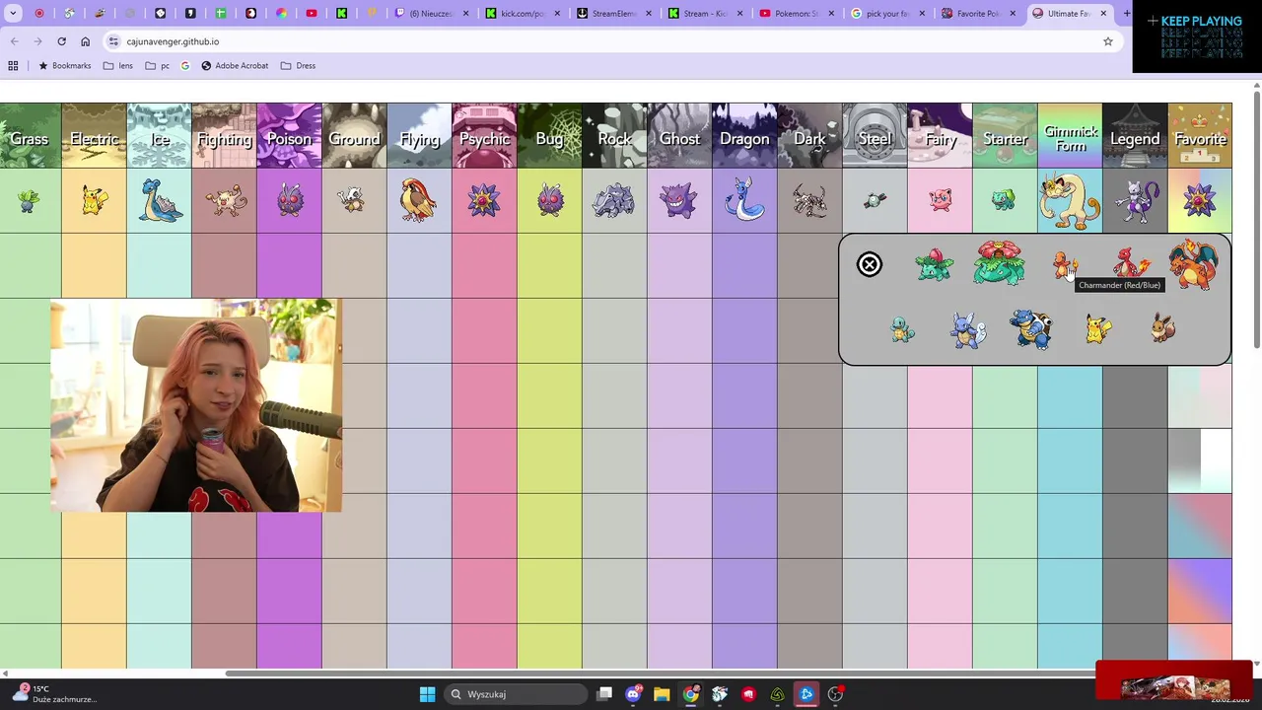Open the Dress bookmarks folder

coord(298,66)
